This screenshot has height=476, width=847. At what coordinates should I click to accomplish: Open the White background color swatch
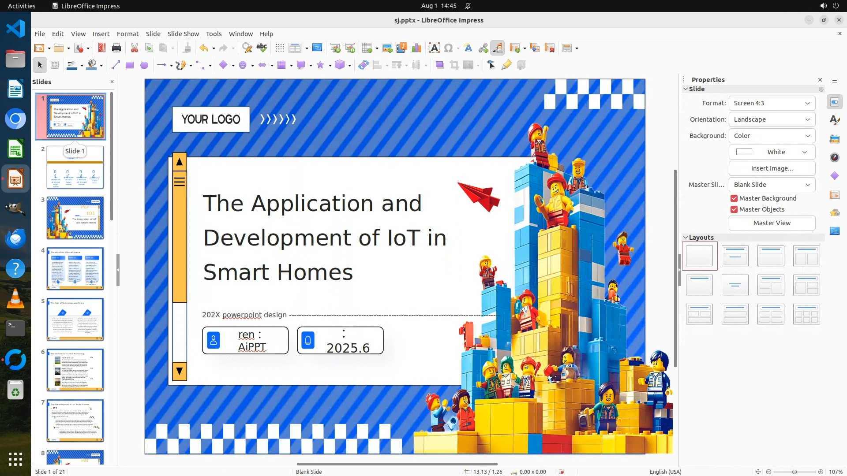[x=772, y=152]
